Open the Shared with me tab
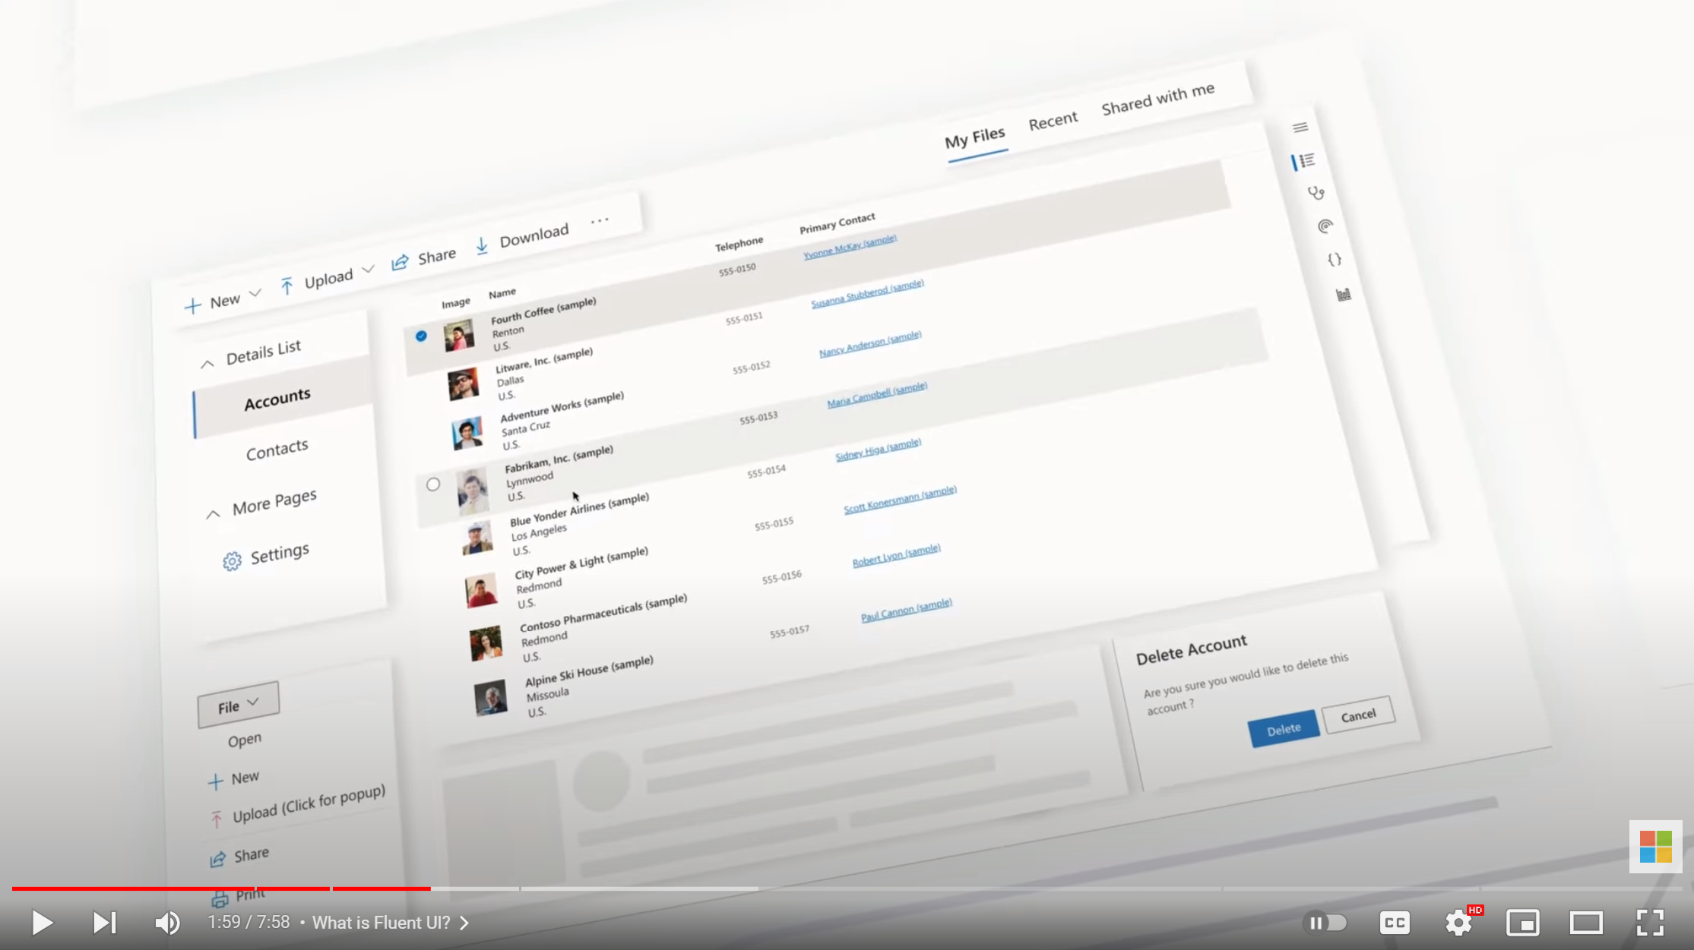The image size is (1694, 950). click(x=1157, y=99)
